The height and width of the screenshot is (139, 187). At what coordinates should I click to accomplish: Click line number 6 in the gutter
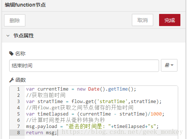click(18, 120)
